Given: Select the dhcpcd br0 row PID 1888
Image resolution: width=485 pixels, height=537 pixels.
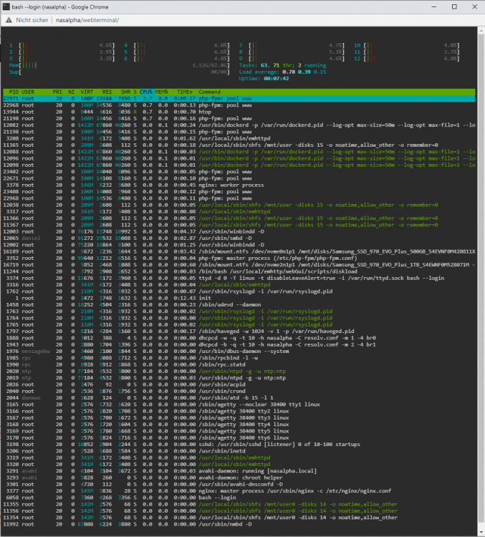Looking at the screenshot, I should click(x=239, y=338).
